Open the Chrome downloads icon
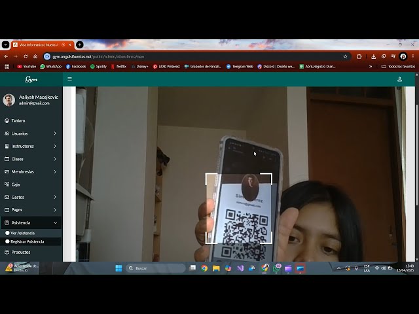Screen dimensions: 419x314 (x=374, y=57)
